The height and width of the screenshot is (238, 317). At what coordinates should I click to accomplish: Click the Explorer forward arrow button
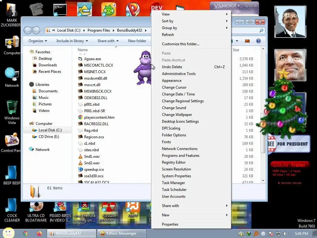point(36,30)
